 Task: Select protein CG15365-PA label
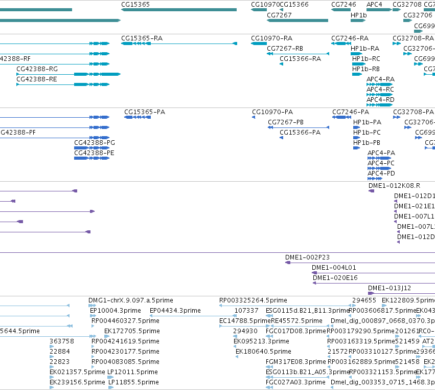point(145,112)
